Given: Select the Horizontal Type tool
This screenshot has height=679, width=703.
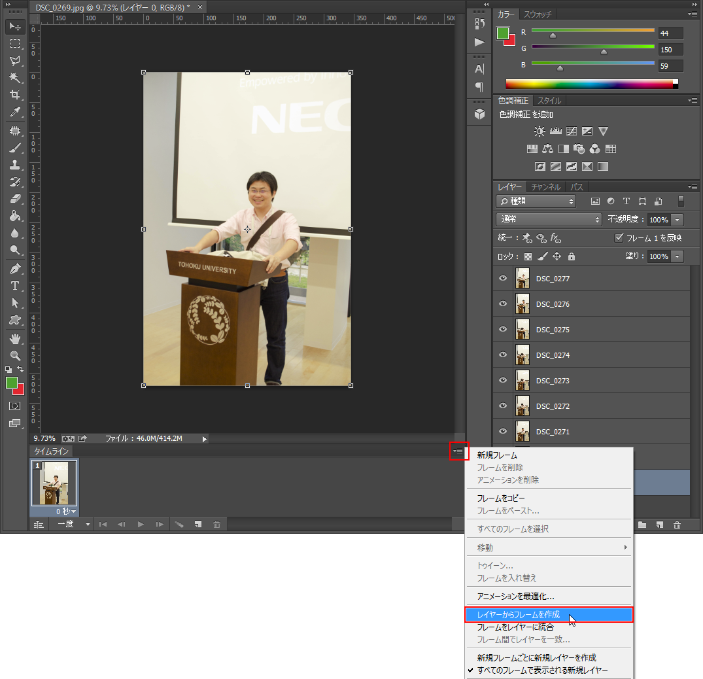Looking at the screenshot, I should [15, 286].
